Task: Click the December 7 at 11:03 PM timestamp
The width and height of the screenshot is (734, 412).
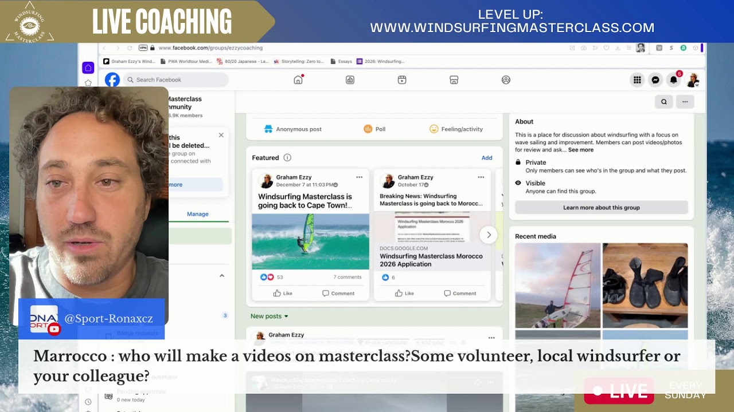Action: (x=304, y=185)
